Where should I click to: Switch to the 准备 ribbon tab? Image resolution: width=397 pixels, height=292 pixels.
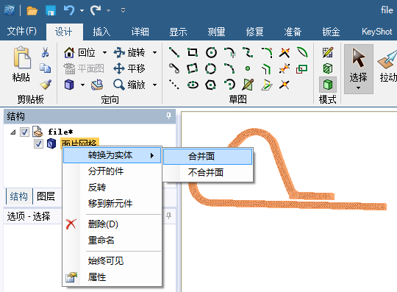pyautogui.click(x=293, y=32)
